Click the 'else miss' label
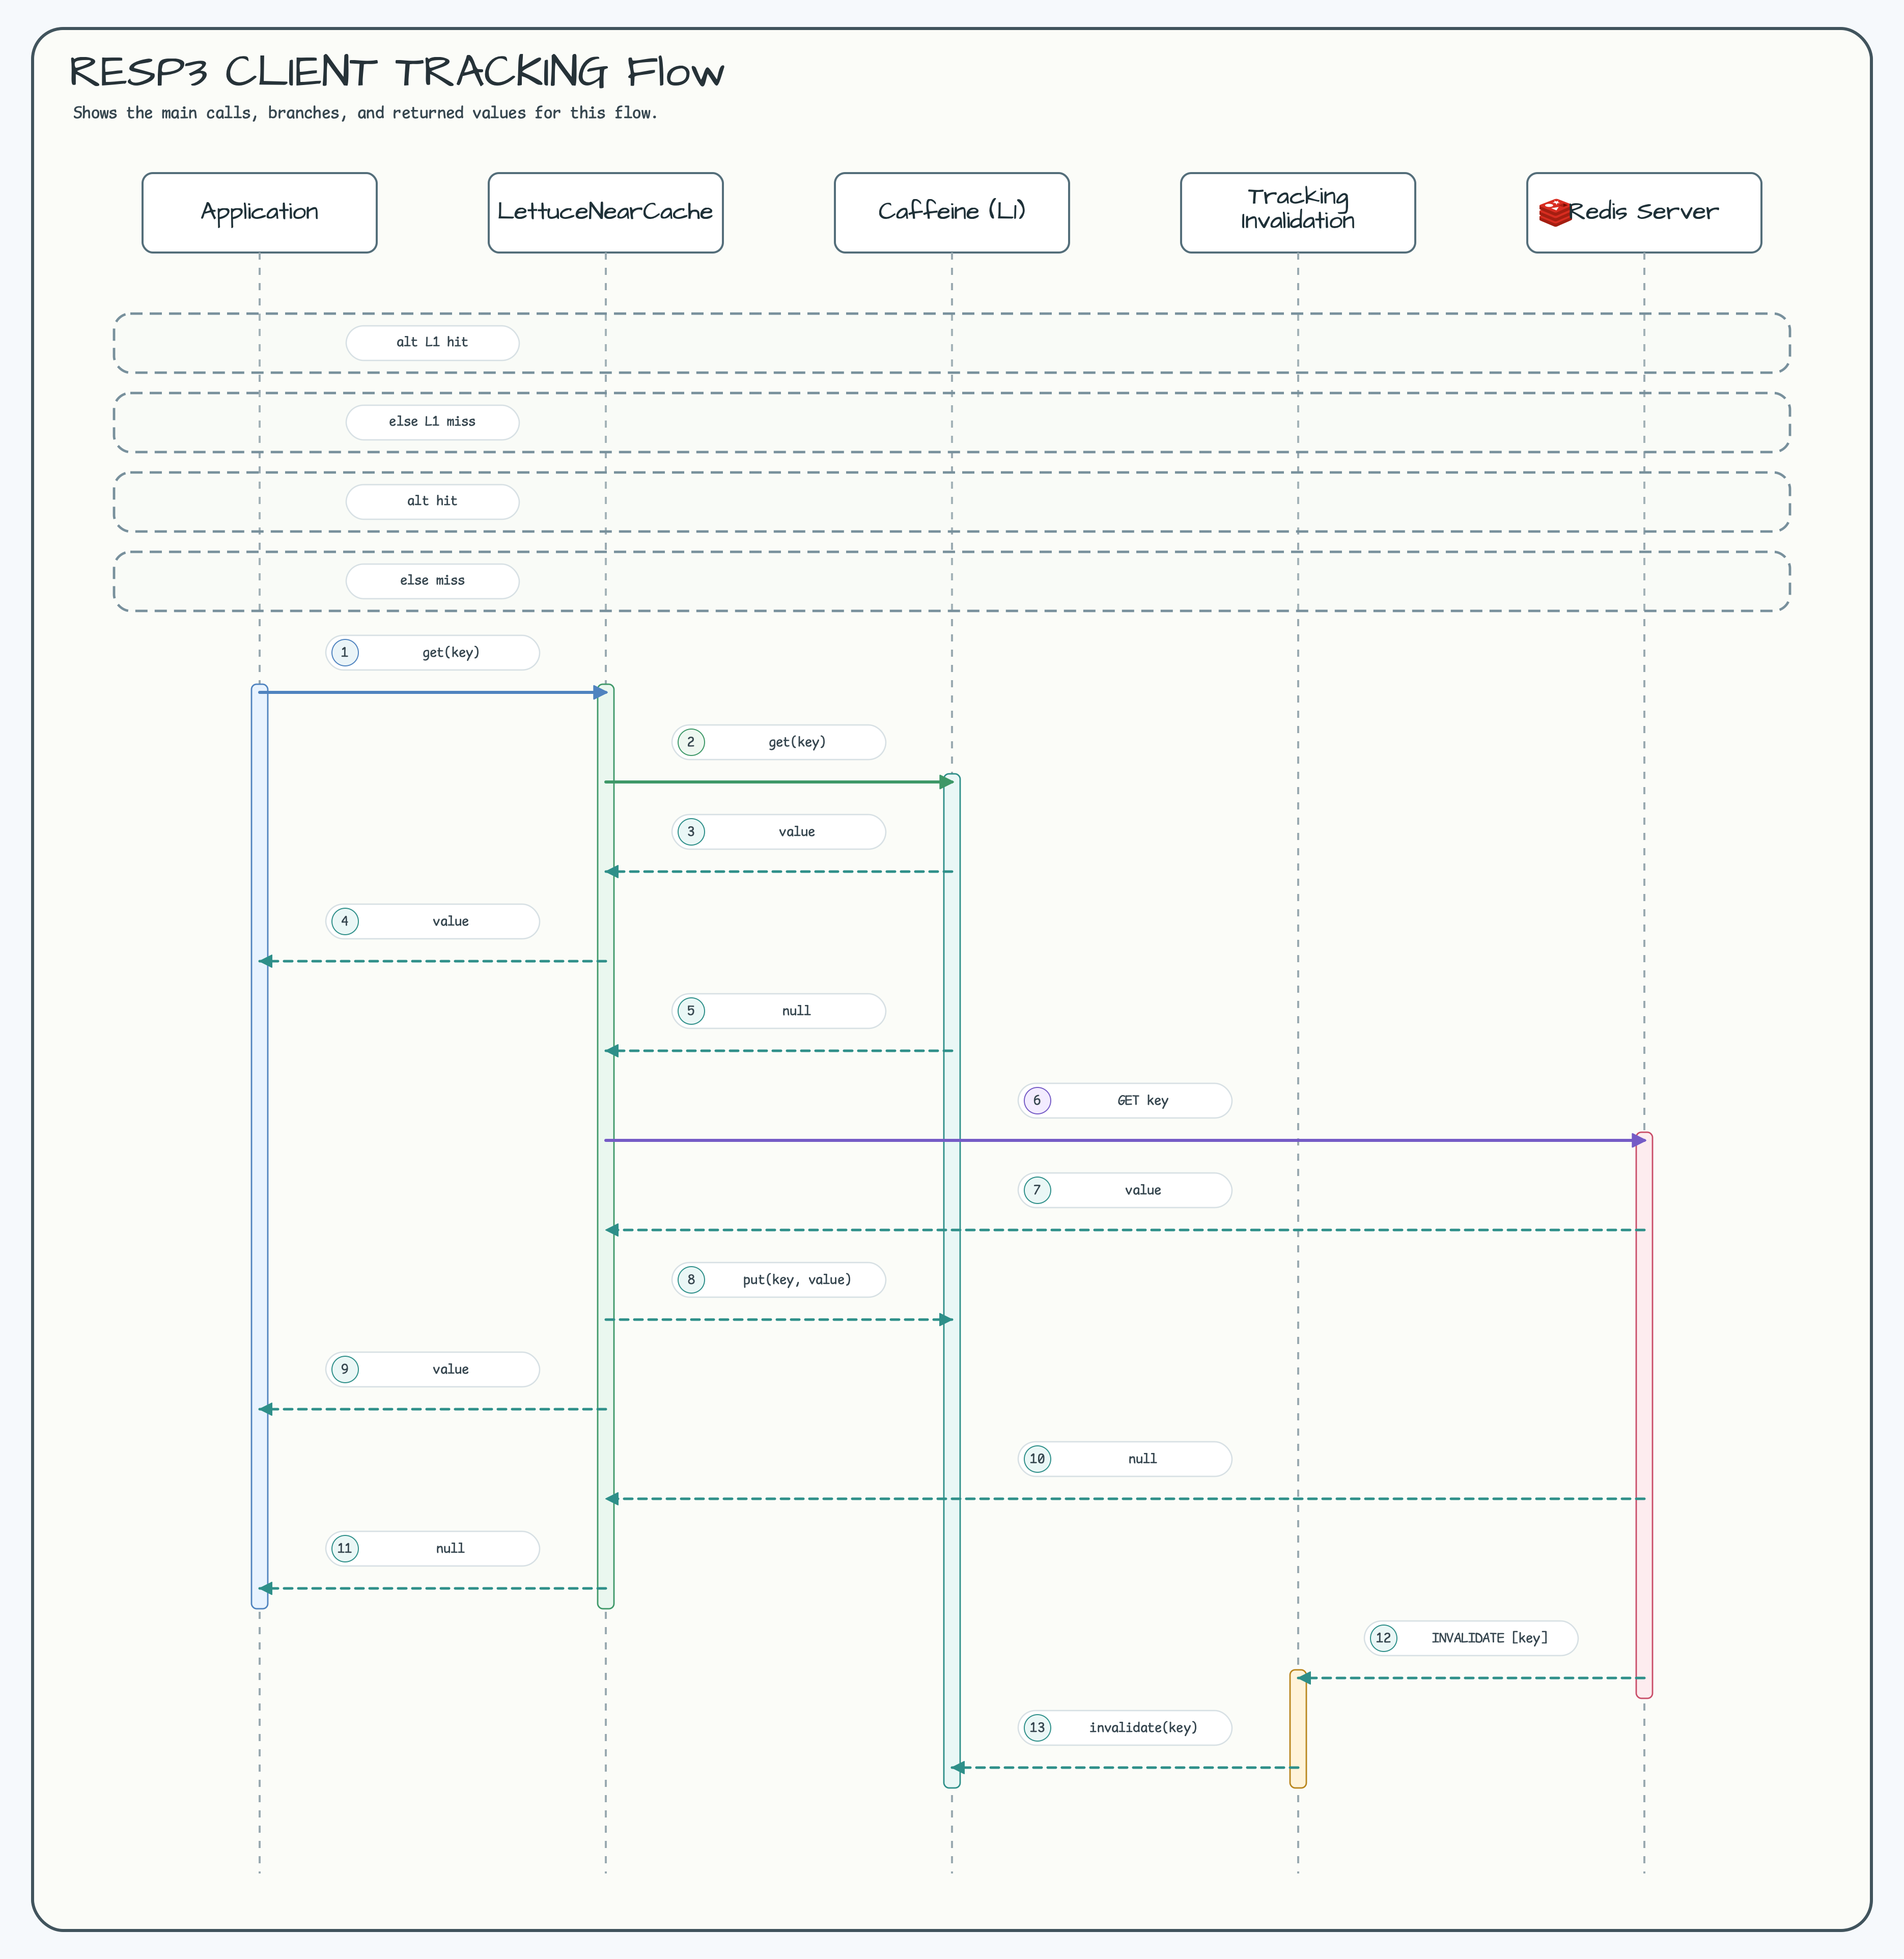The width and height of the screenshot is (1904, 1959). click(432, 581)
